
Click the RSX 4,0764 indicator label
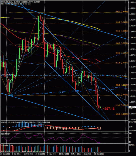5,134
